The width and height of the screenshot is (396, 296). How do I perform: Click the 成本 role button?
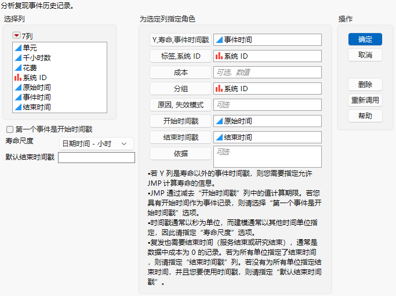click(180, 73)
